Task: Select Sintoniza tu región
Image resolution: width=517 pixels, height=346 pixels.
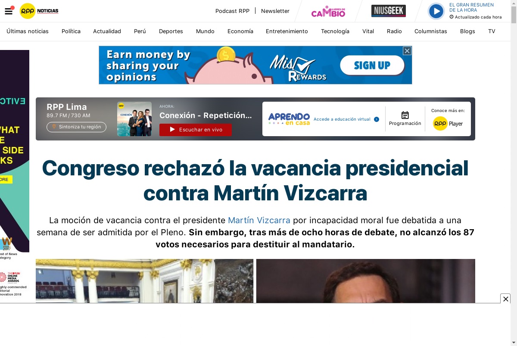Action: pos(76,127)
